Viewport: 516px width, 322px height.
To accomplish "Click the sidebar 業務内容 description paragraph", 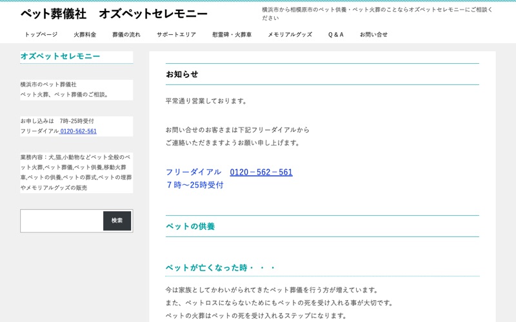I will (x=76, y=173).
